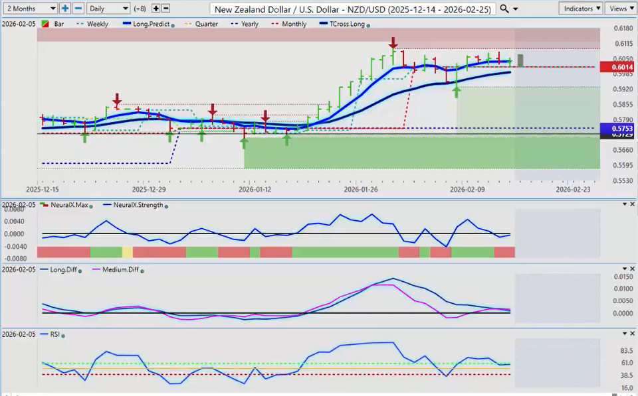The height and width of the screenshot is (396, 638).
Task: Click the black minus button beside (+8)
Action: pos(165,8)
